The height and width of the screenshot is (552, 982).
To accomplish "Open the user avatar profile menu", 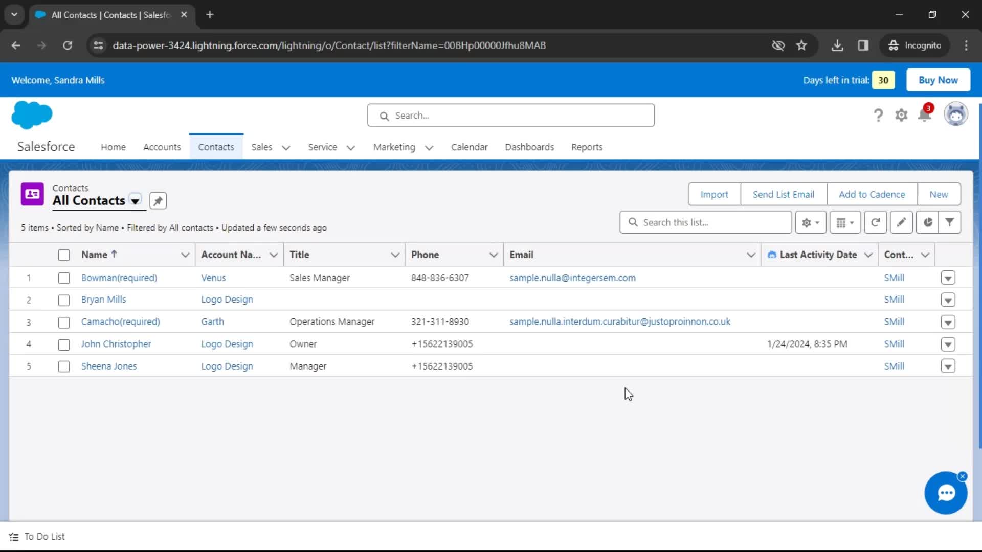I will pyautogui.click(x=956, y=114).
